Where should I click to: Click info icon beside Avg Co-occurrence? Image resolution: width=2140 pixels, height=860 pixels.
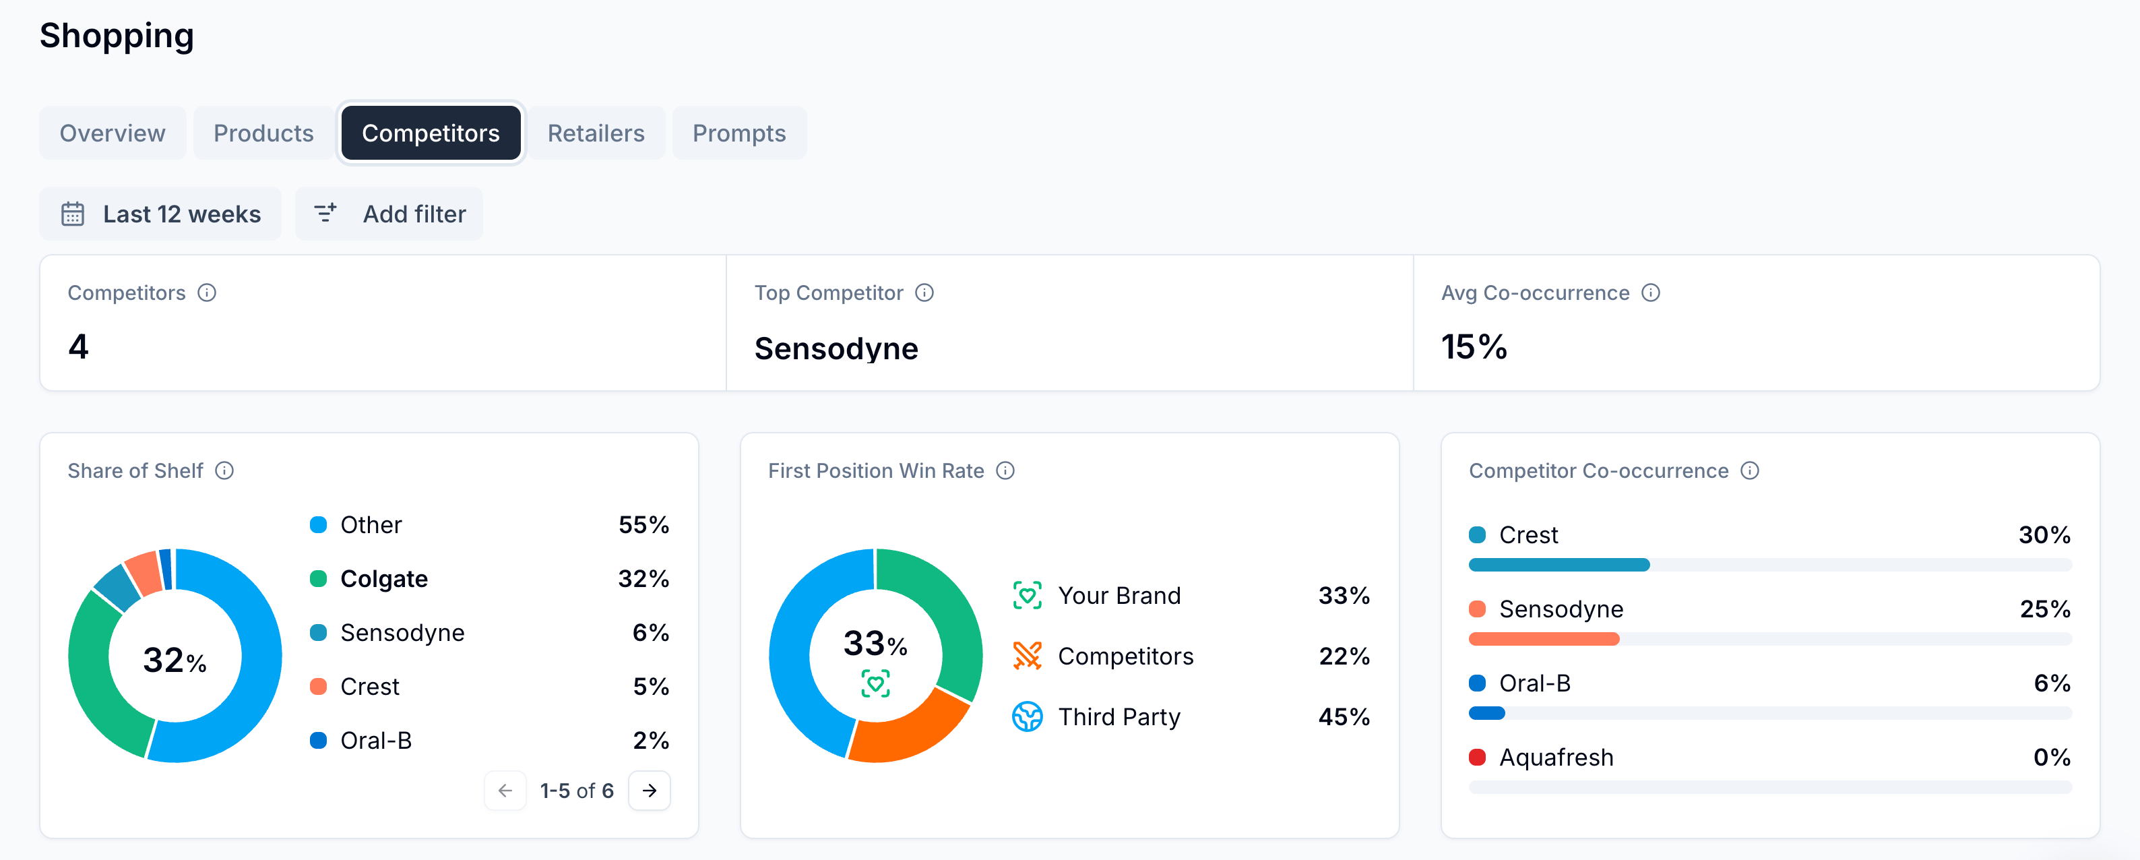coord(1651,293)
